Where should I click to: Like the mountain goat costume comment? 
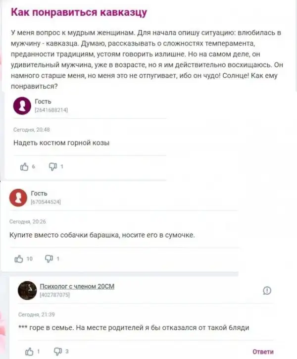[x=24, y=167]
